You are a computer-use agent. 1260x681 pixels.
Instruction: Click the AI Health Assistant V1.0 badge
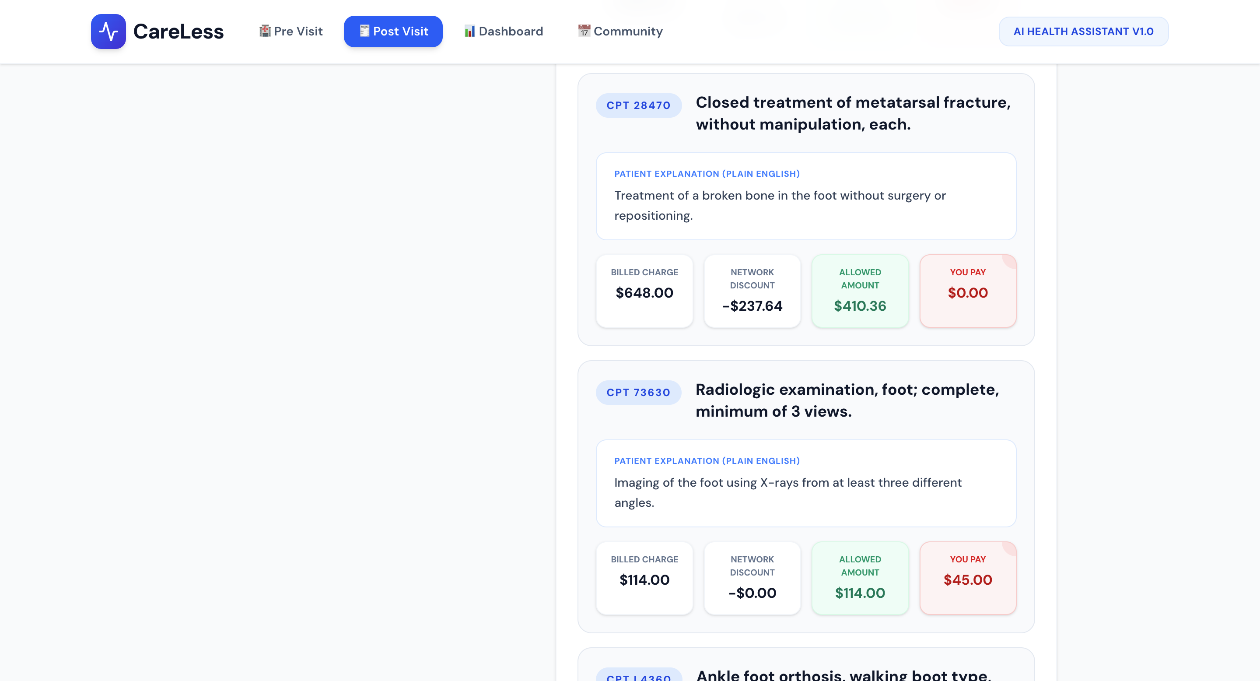1083,32
